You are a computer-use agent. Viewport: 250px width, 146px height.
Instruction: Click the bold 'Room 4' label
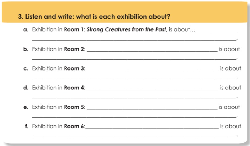[x=74, y=88]
